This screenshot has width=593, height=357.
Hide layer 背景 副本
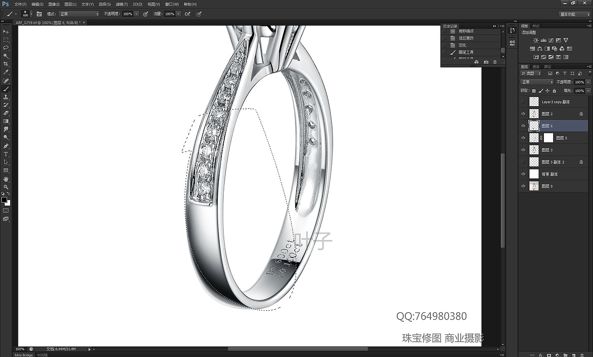coord(523,174)
